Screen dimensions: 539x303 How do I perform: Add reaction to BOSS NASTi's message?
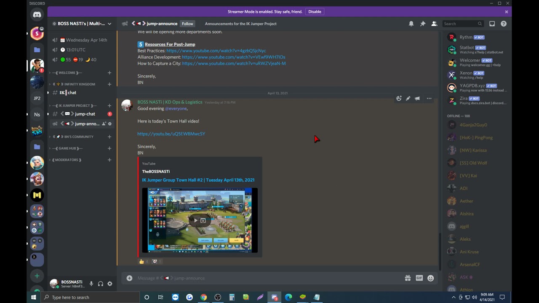[x=399, y=98]
